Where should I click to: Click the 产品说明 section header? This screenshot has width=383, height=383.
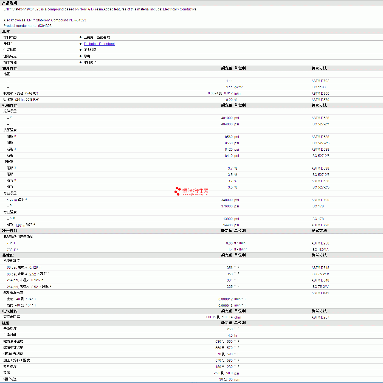click(10, 3)
